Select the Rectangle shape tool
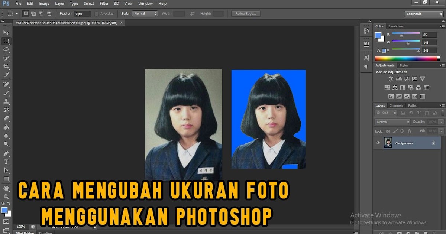 (x=6, y=179)
